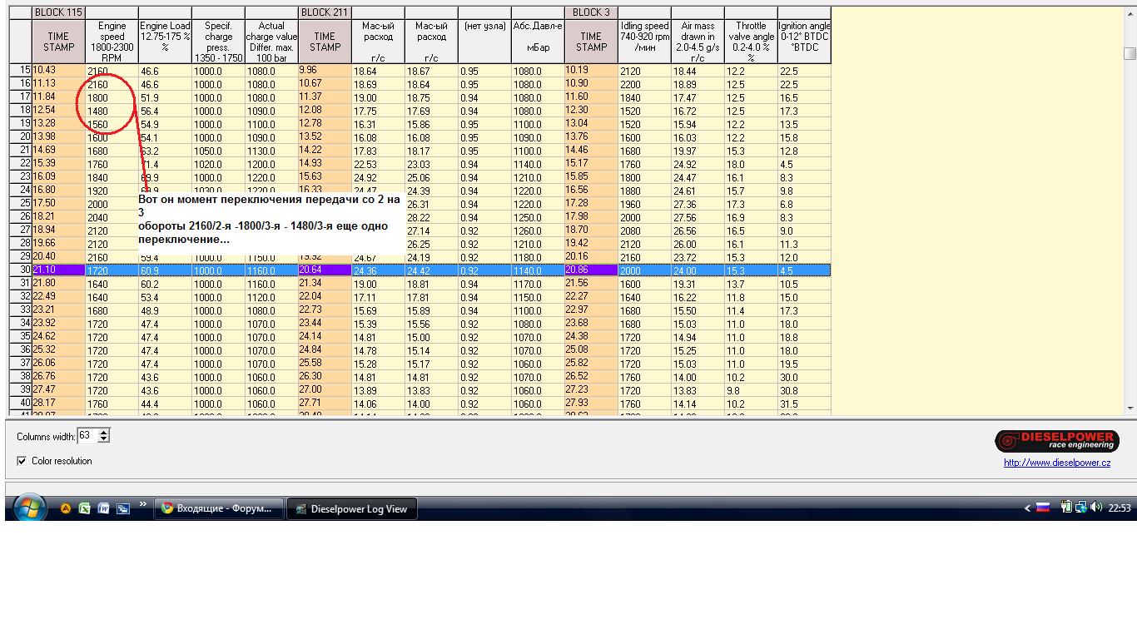Click the vertical scrollbar thumb

pos(1130,53)
